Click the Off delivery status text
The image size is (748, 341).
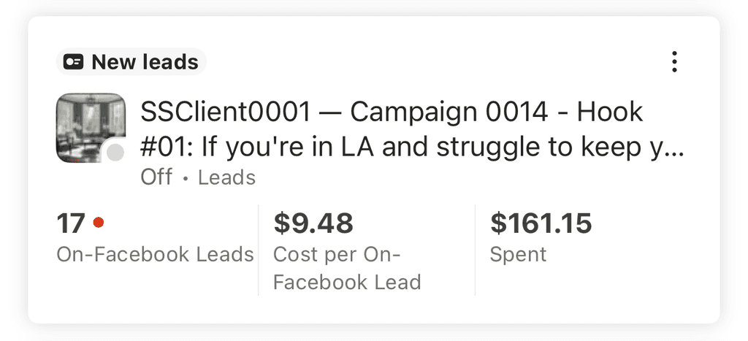click(156, 177)
